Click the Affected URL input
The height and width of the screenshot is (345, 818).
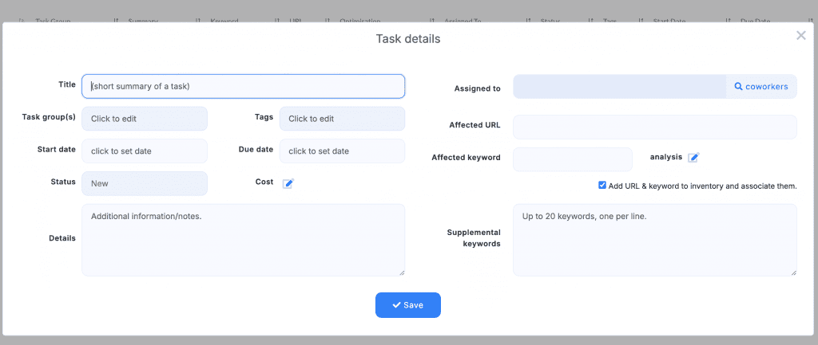654,127
